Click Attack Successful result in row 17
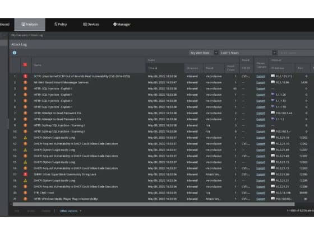The height and width of the screenshot is (235, 314). point(213,175)
